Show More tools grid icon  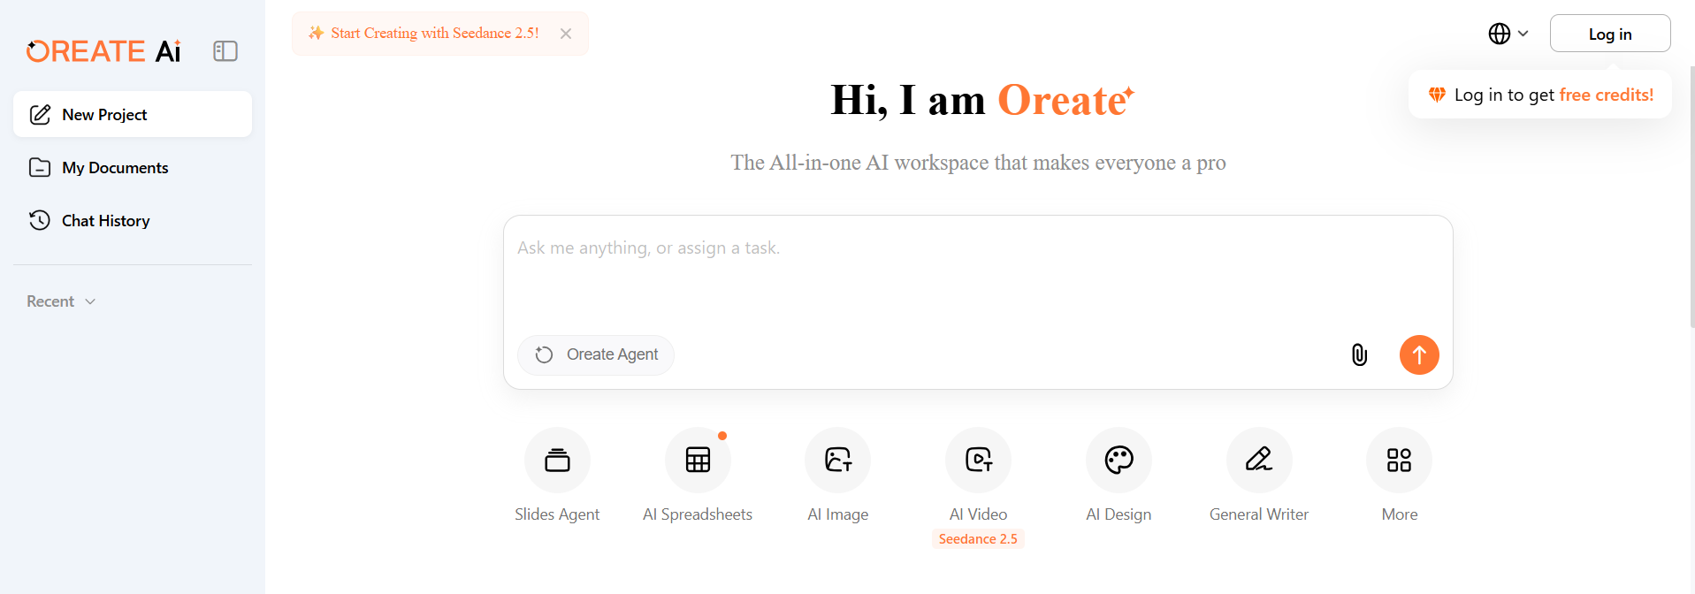(1399, 460)
